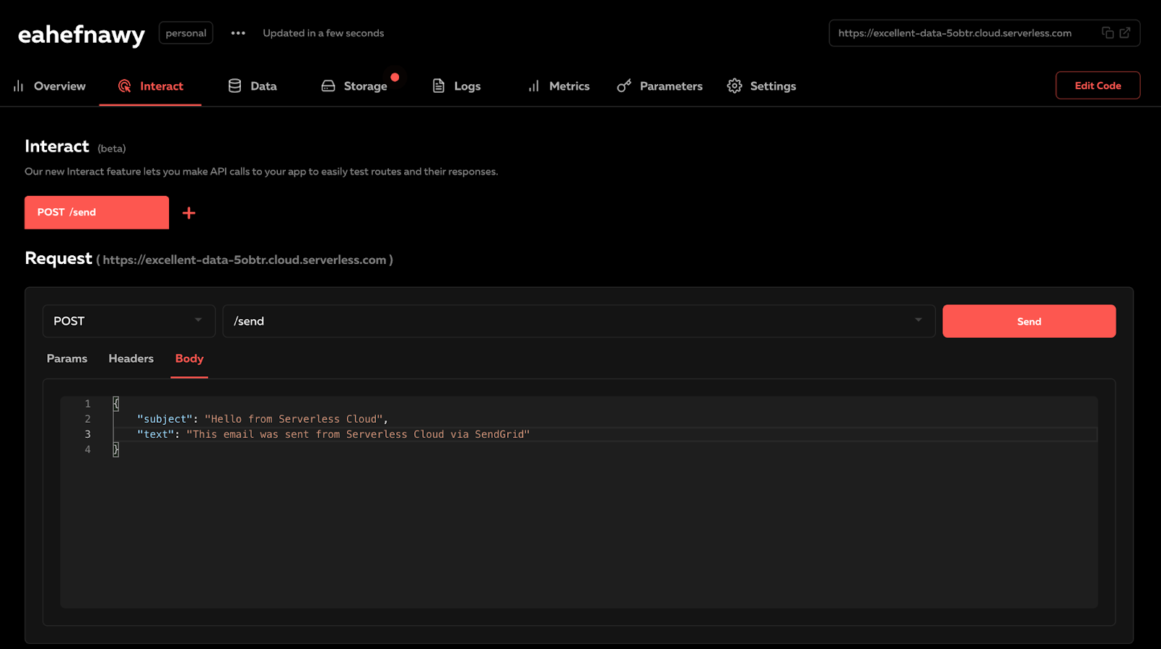Click the Logs document icon

tap(438, 86)
